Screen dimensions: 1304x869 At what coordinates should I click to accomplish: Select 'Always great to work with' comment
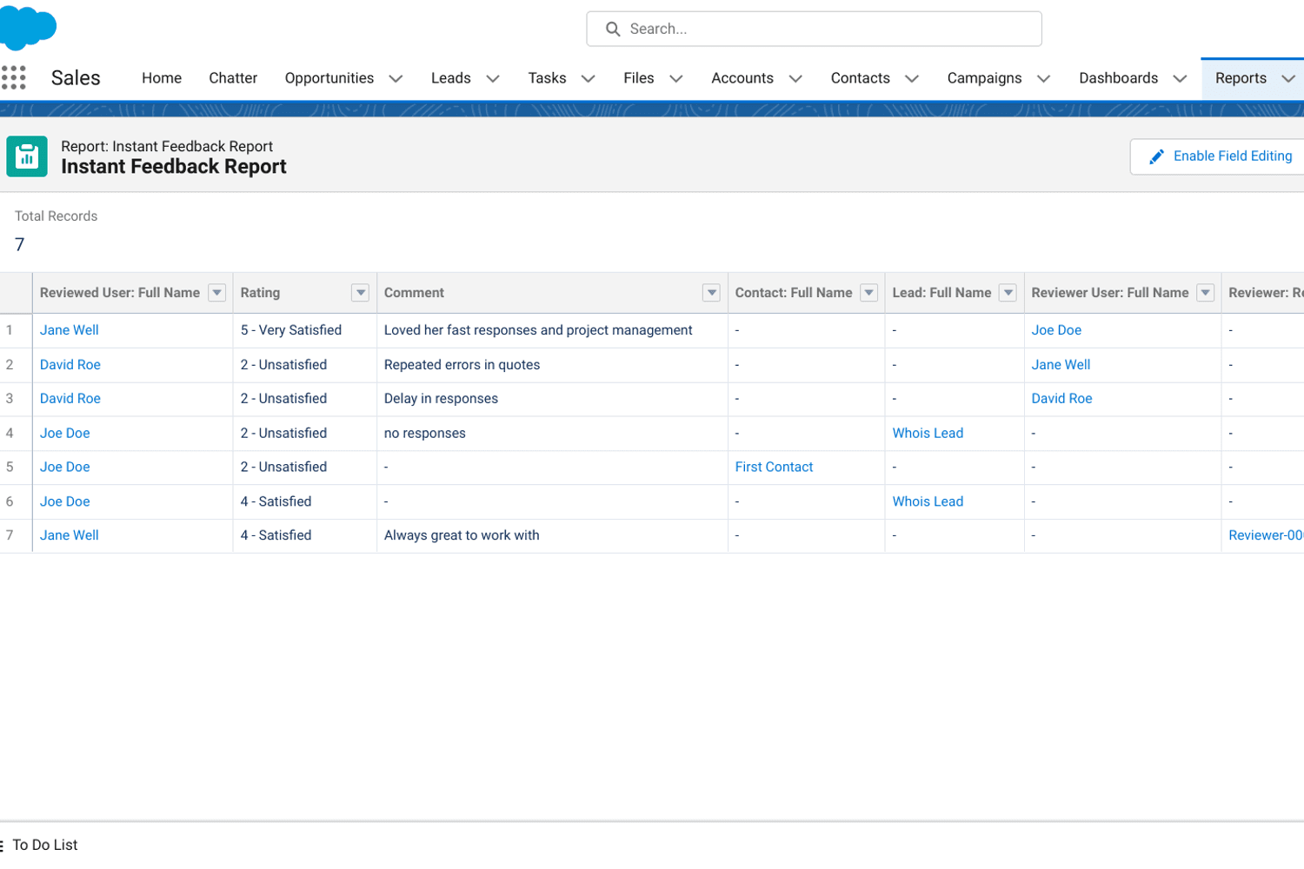553,535
